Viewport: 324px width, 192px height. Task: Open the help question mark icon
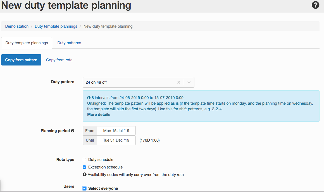pos(315,5)
